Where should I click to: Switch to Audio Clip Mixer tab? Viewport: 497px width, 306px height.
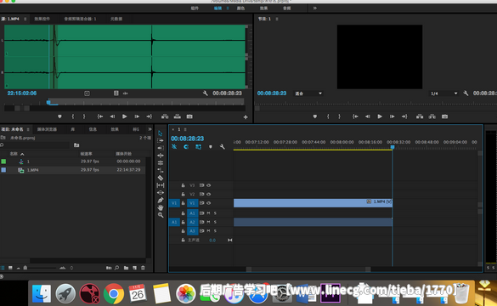(80, 19)
